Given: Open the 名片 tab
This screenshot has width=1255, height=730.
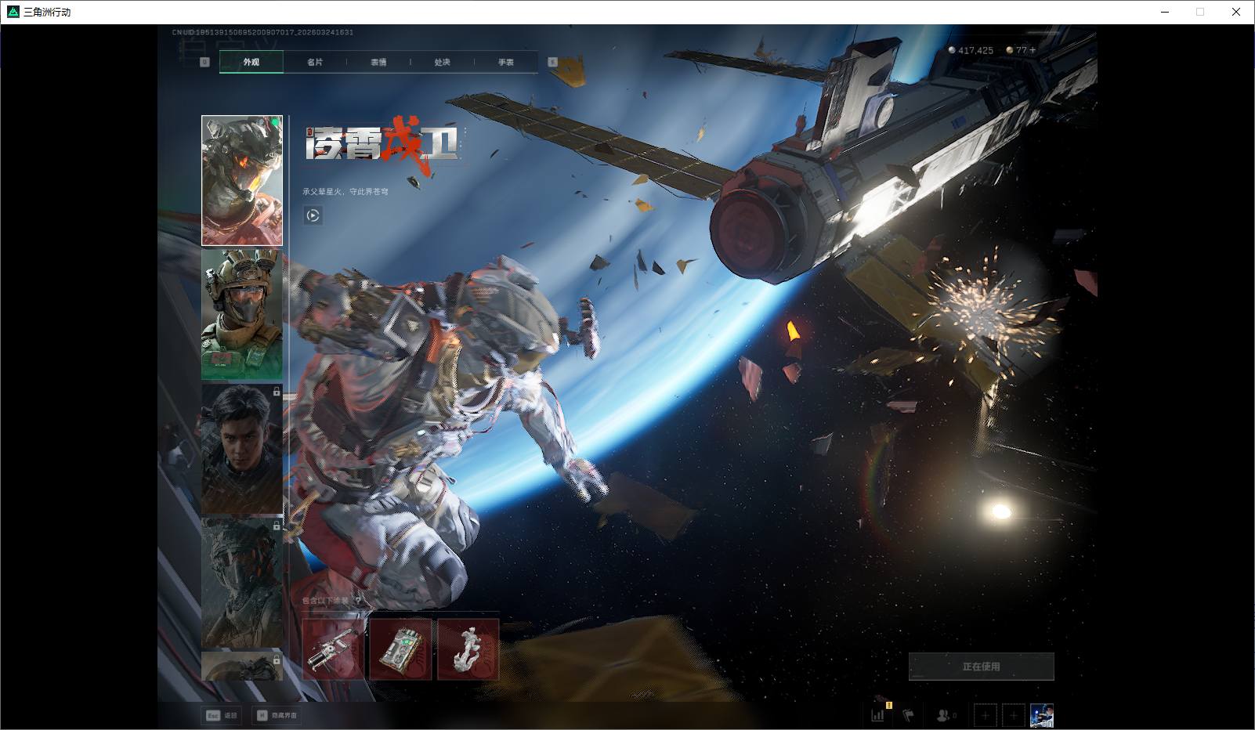Looking at the screenshot, I should tap(315, 62).
